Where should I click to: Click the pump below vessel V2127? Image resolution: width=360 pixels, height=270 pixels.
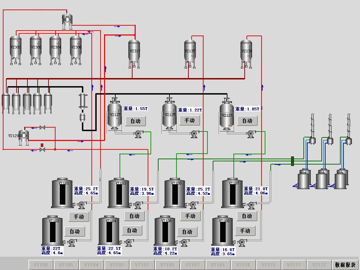(137, 133)
